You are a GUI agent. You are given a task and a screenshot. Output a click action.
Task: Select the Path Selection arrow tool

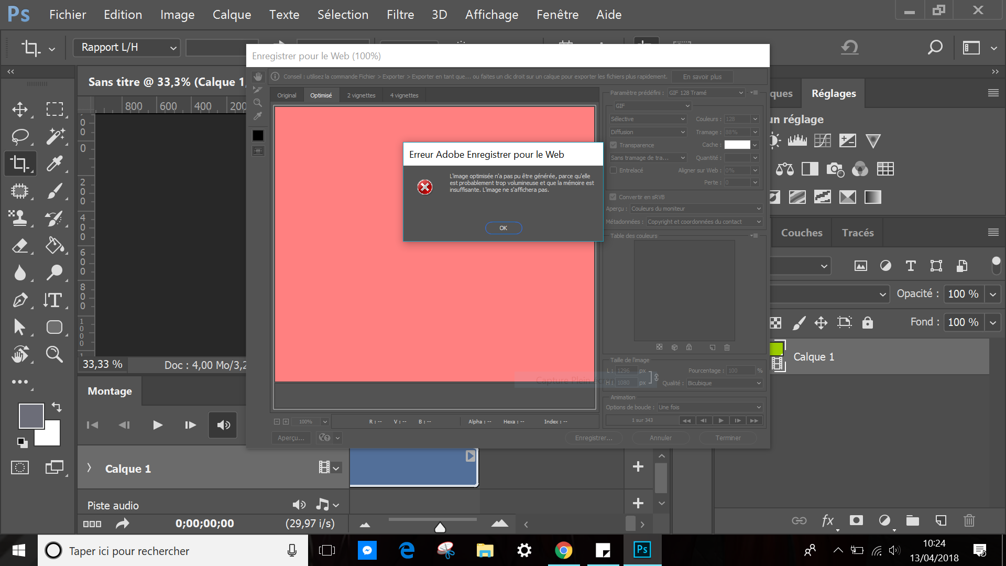[x=20, y=327]
